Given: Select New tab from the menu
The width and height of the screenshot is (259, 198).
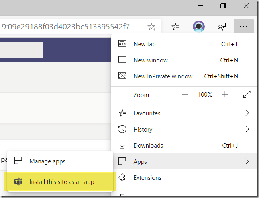Looking at the screenshot, I should [x=145, y=44].
